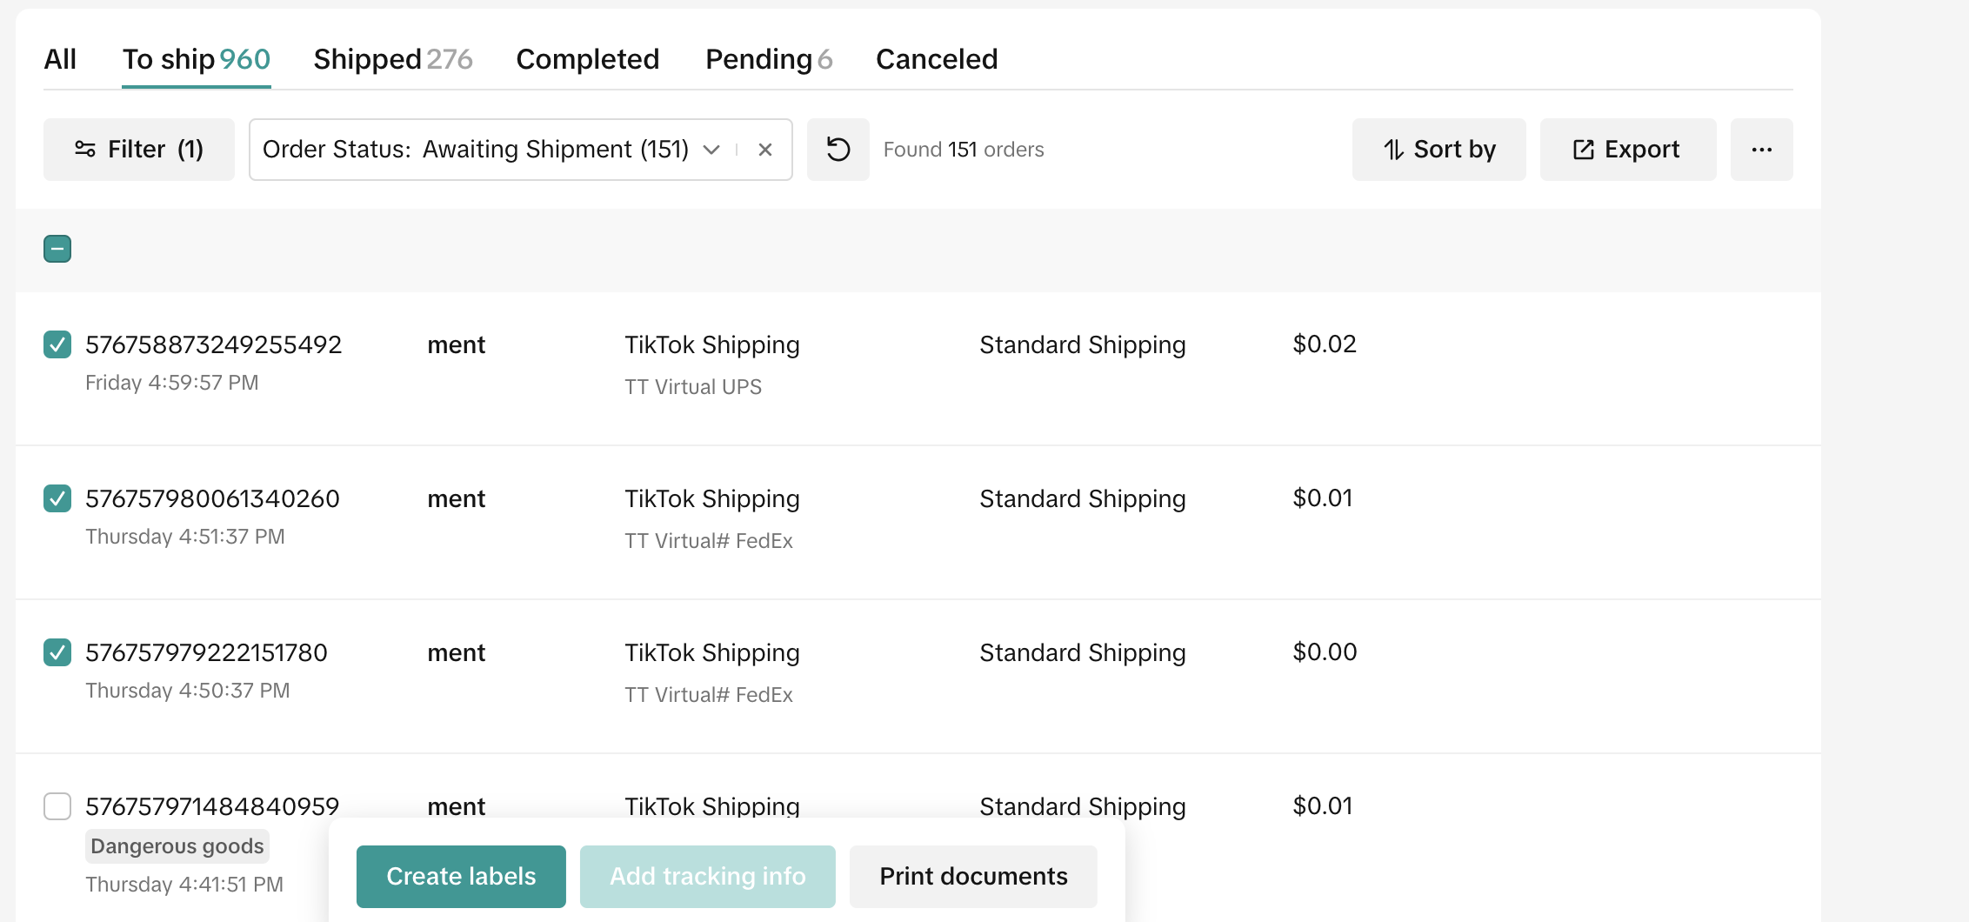Open the Pending tab
1969x922 pixels.
tap(768, 59)
